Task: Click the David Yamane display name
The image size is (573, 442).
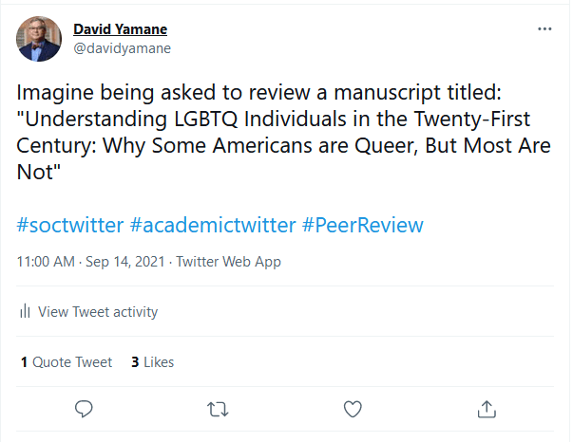Action: pos(118,29)
